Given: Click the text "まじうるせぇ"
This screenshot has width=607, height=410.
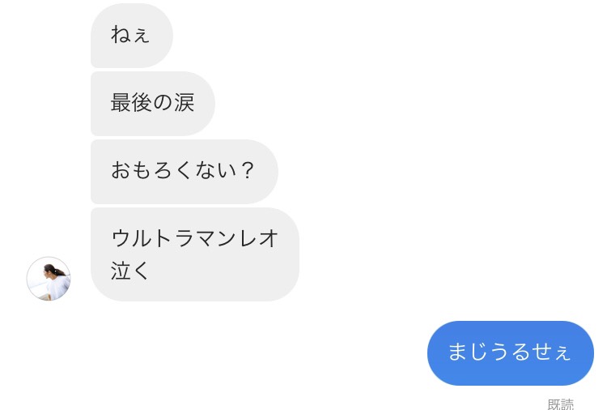Looking at the screenshot, I should [x=510, y=353].
